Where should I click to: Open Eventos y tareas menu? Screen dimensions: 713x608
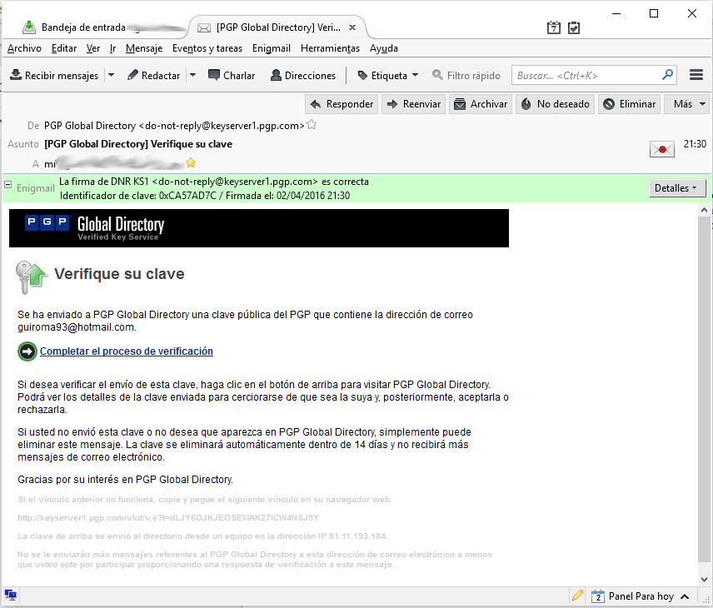pyautogui.click(x=207, y=48)
